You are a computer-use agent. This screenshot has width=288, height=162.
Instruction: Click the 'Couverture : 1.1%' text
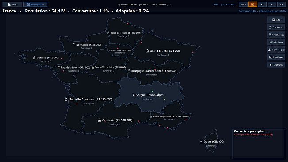click(91, 11)
